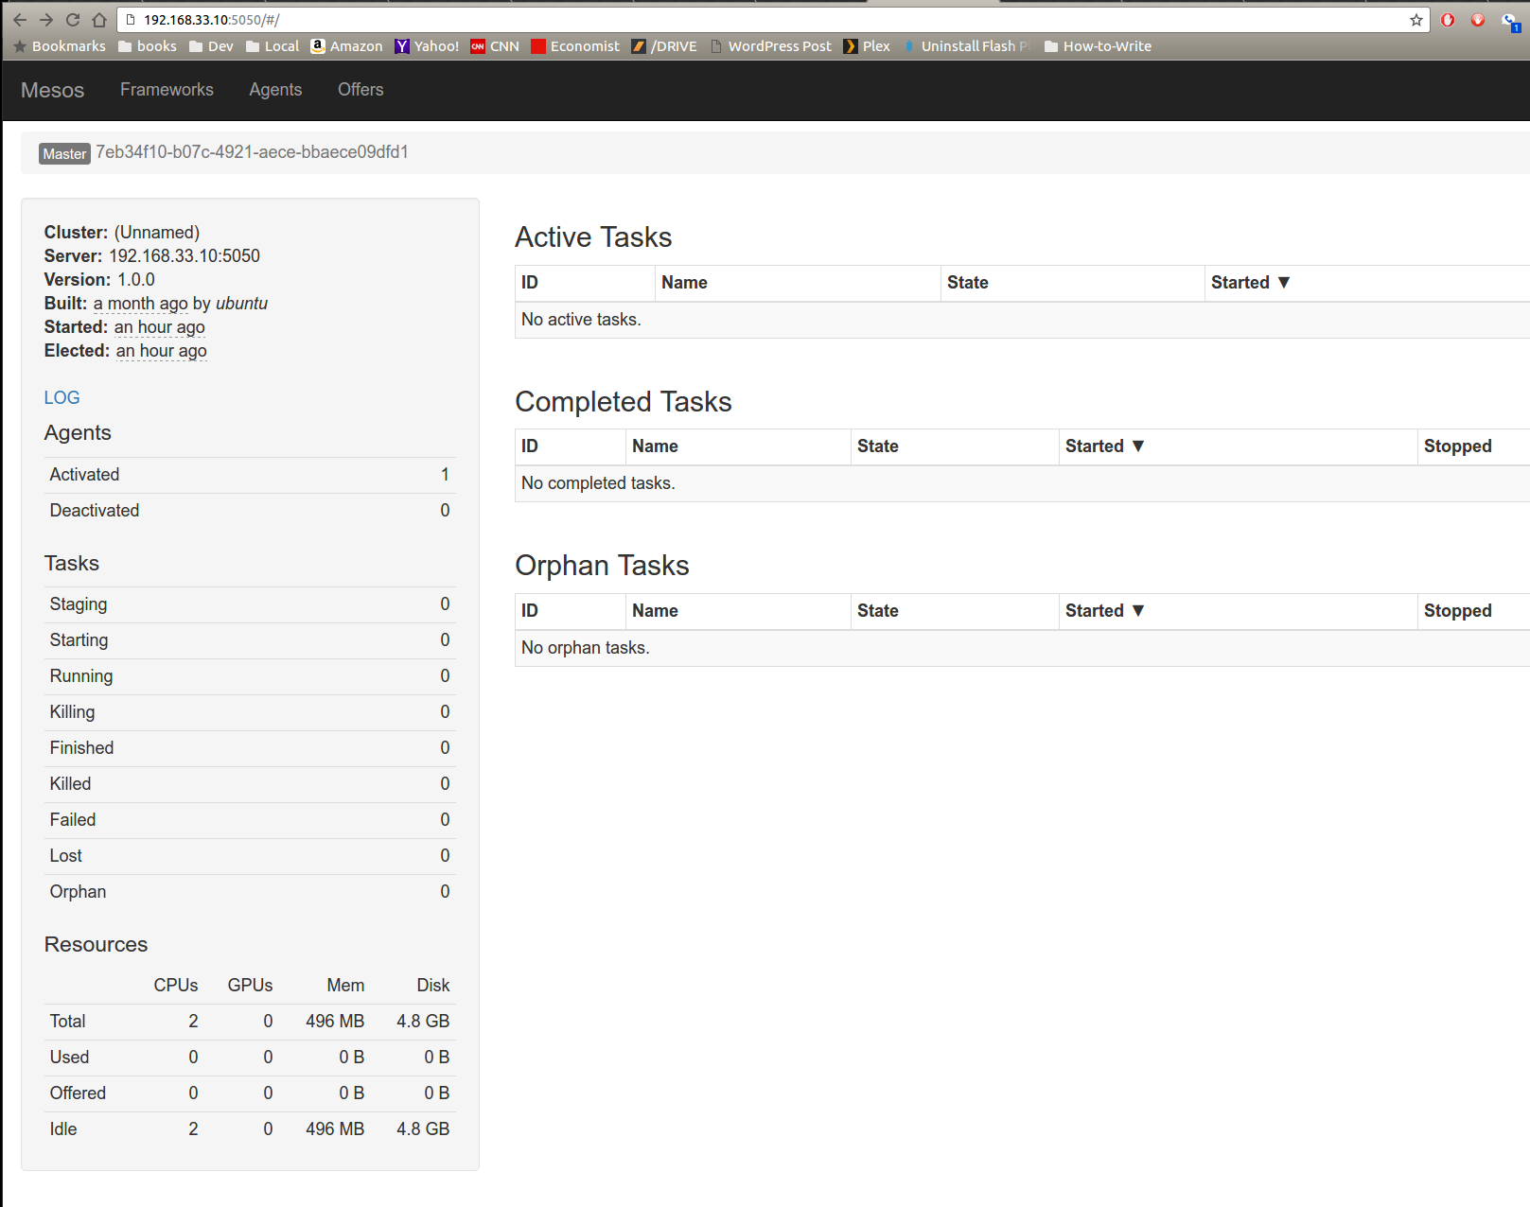Go to the Offers page

click(361, 90)
